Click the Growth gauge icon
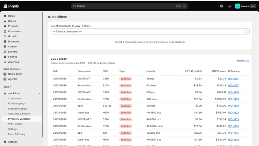This screenshot has height=146, width=259. click(5, 36)
